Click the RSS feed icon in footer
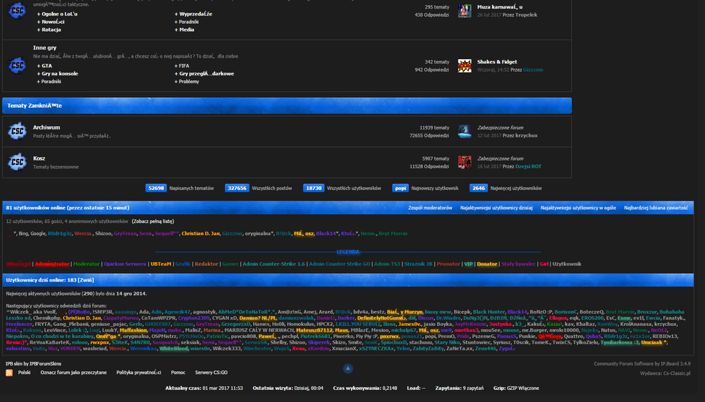 point(9,372)
